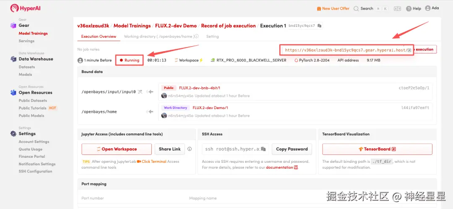Open Finance Portal in sidebar
Viewport: 453px width, 209px height.
pyautogui.click(x=32, y=157)
